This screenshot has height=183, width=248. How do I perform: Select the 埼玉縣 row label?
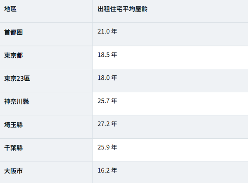[14, 125]
